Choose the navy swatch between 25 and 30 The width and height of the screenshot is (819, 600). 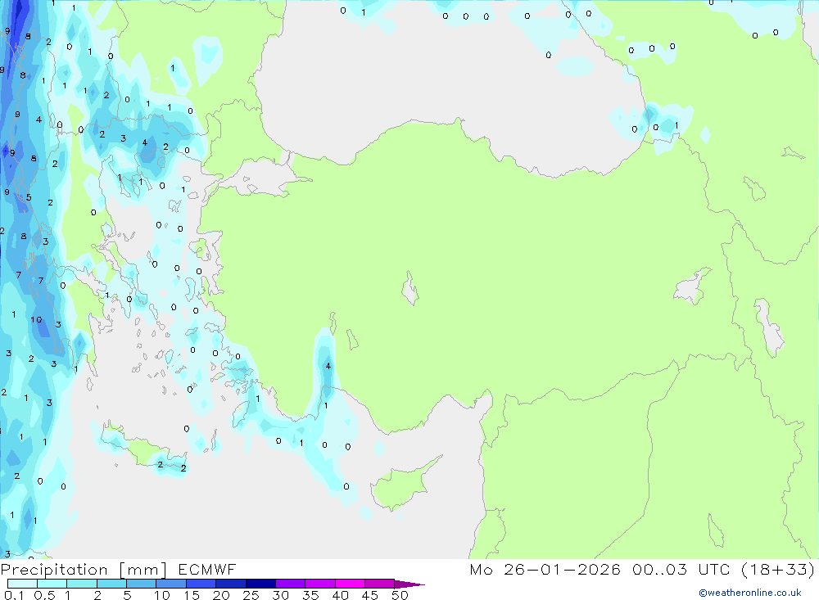pos(260,584)
